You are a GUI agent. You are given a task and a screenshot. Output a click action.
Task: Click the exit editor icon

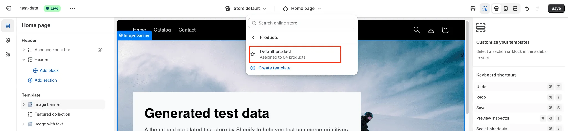[9, 8]
